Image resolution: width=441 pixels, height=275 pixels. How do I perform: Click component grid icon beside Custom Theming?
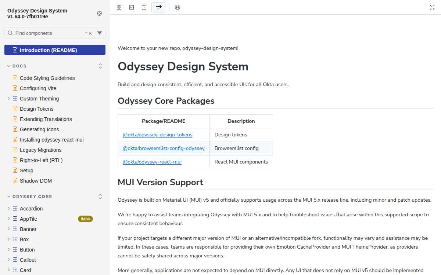[15, 99]
